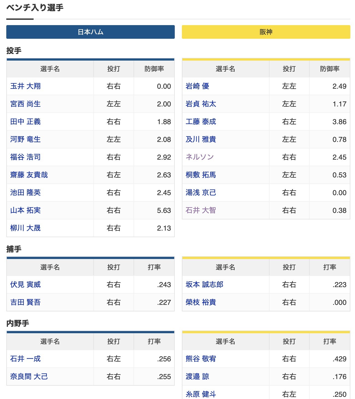The width and height of the screenshot is (355, 399).
Task: Select the 阪神 team tab
Action: click(x=266, y=32)
